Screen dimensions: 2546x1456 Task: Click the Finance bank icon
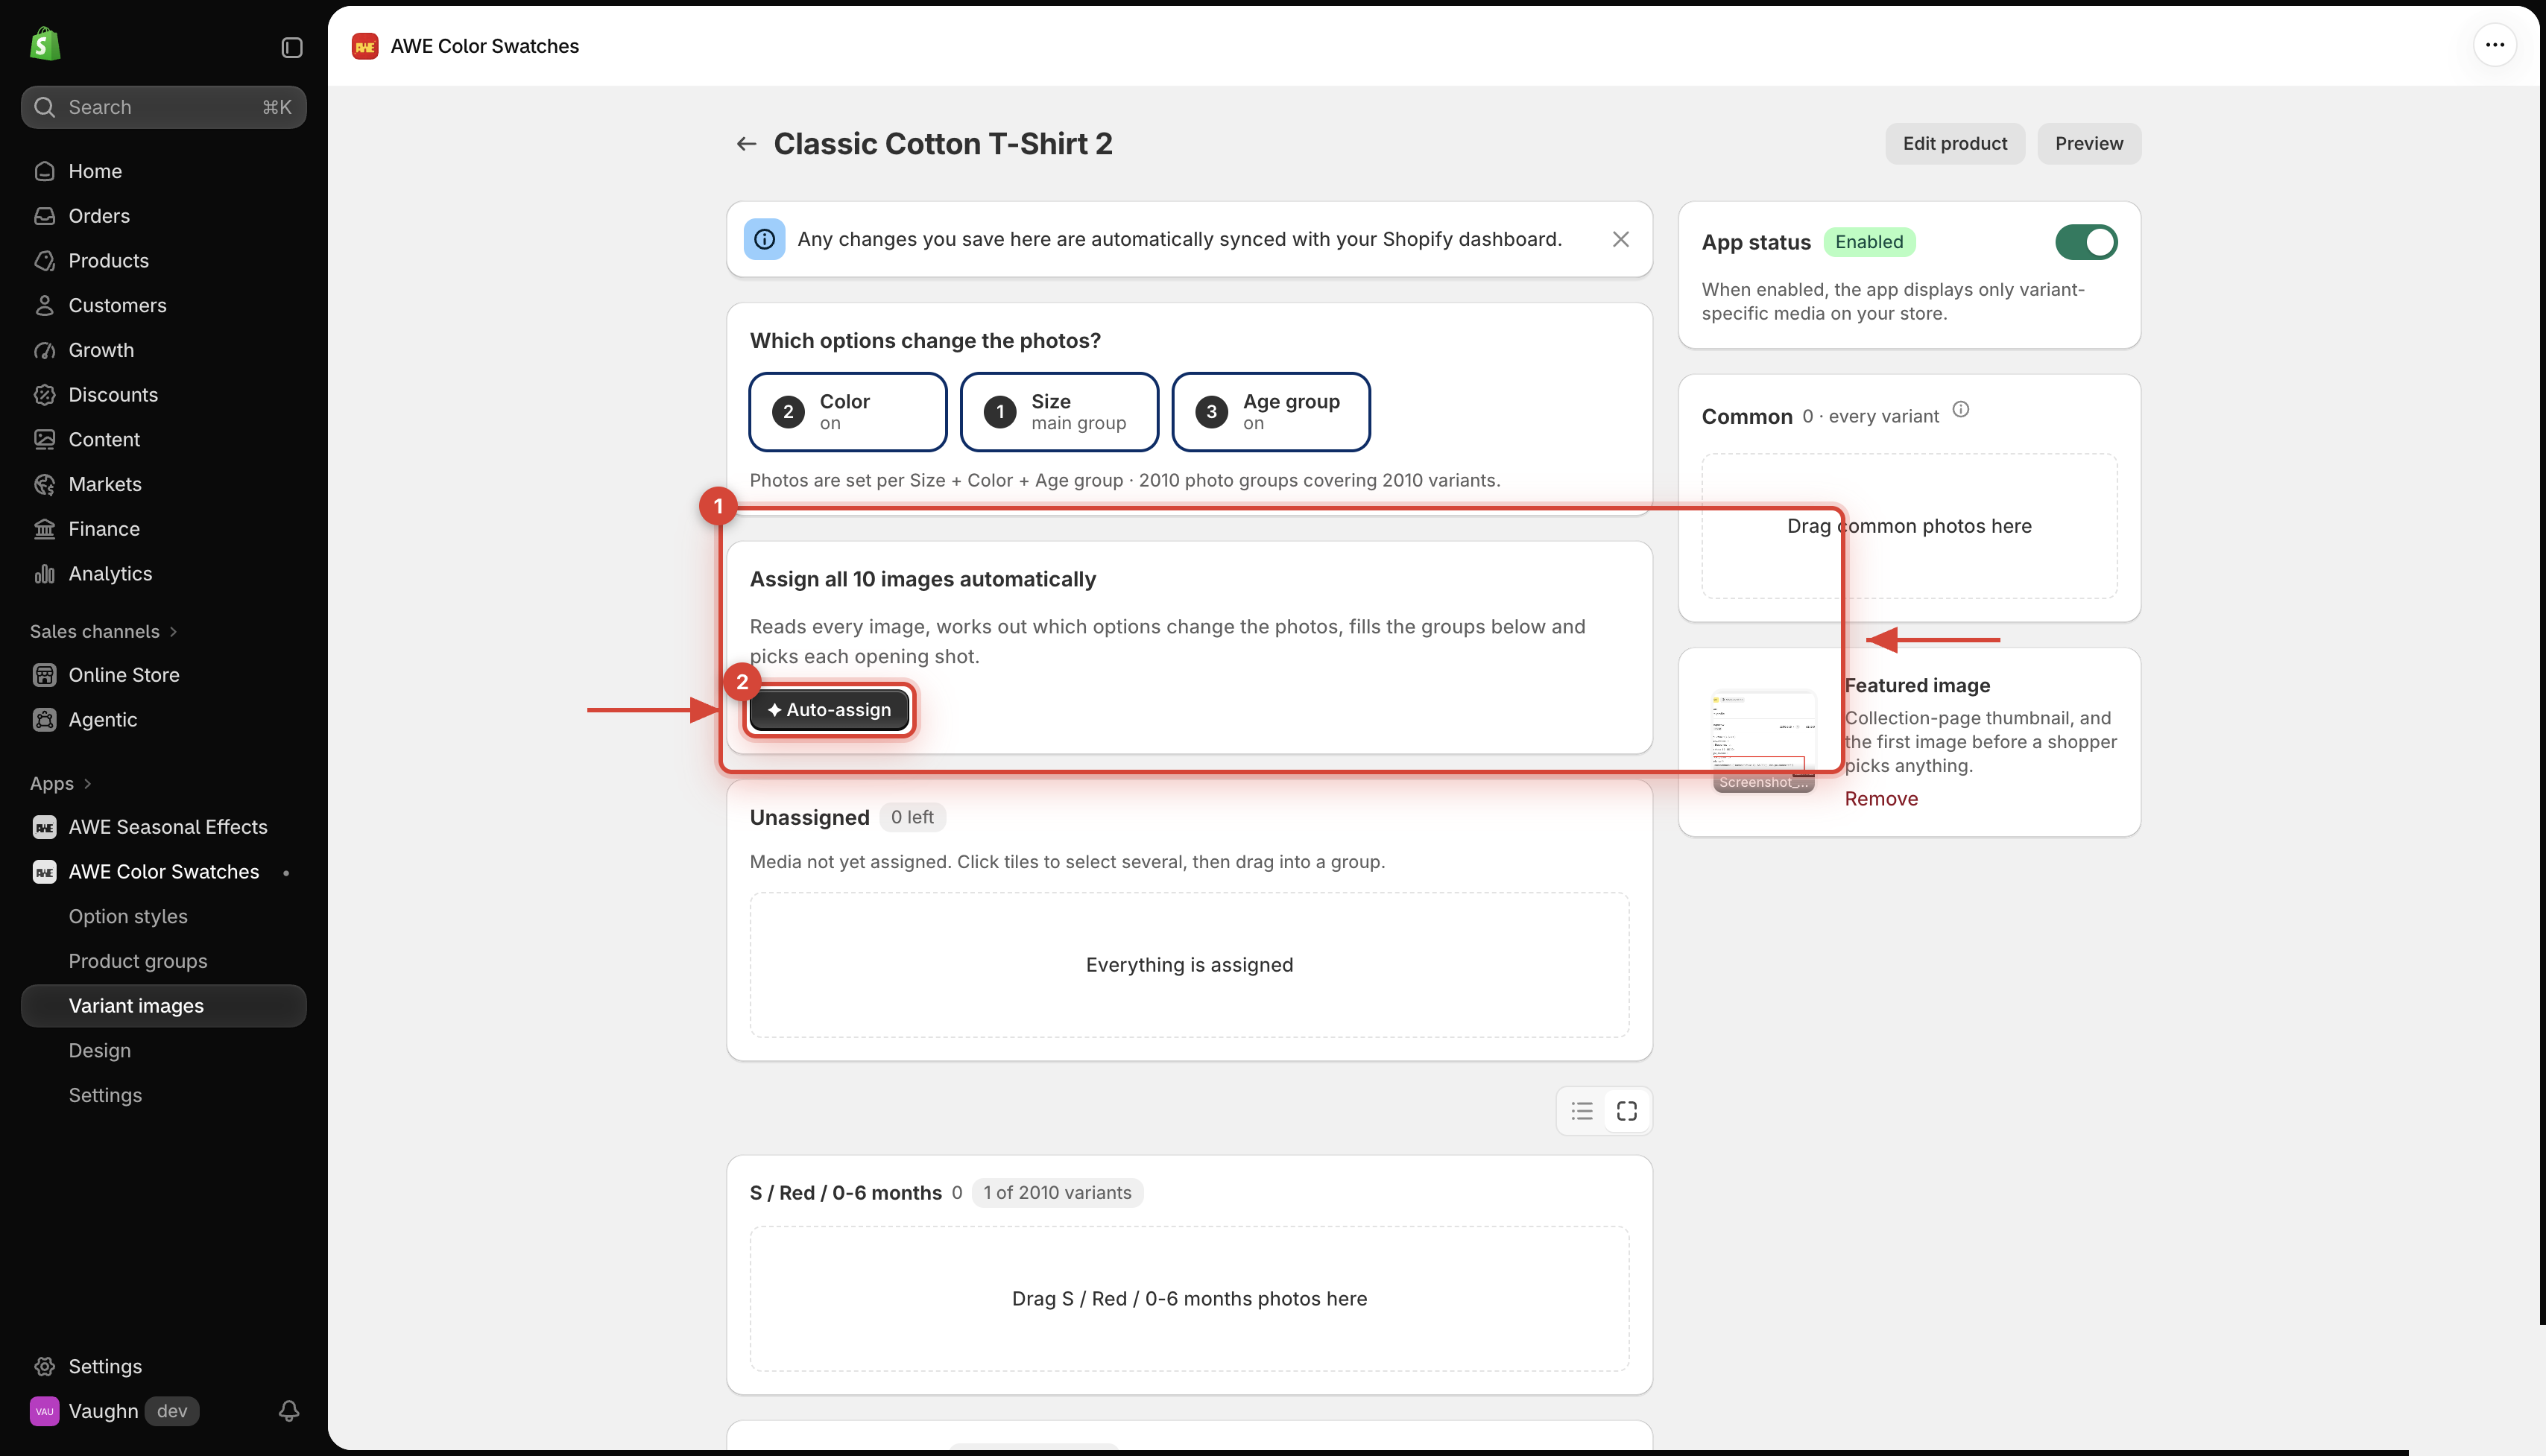point(44,529)
